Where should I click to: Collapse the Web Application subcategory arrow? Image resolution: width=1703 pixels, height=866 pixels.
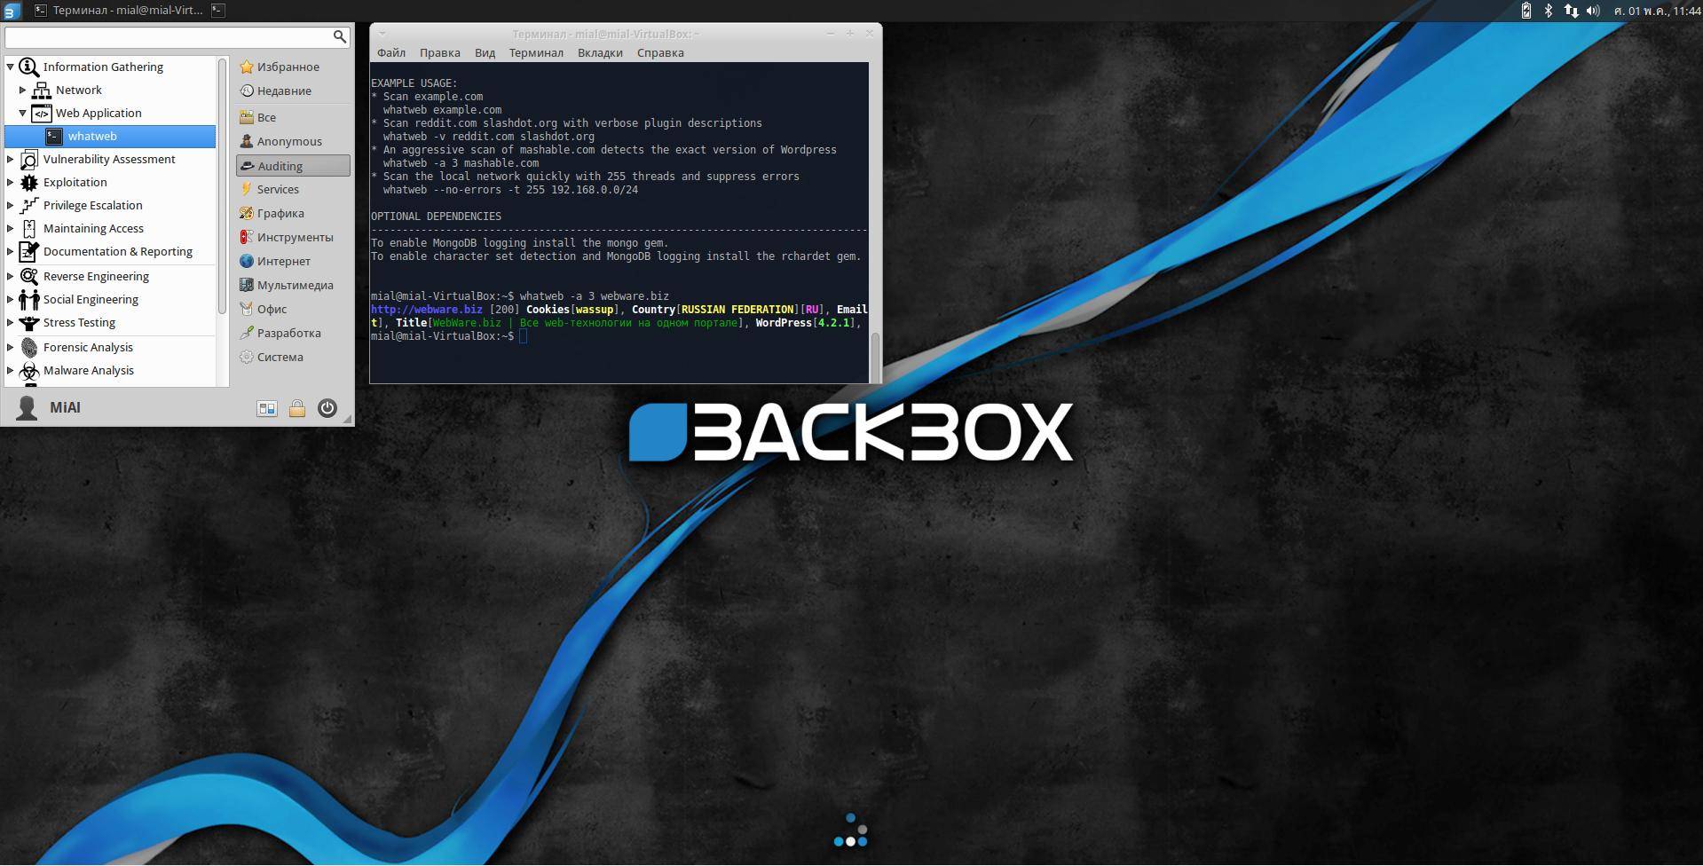point(23,113)
